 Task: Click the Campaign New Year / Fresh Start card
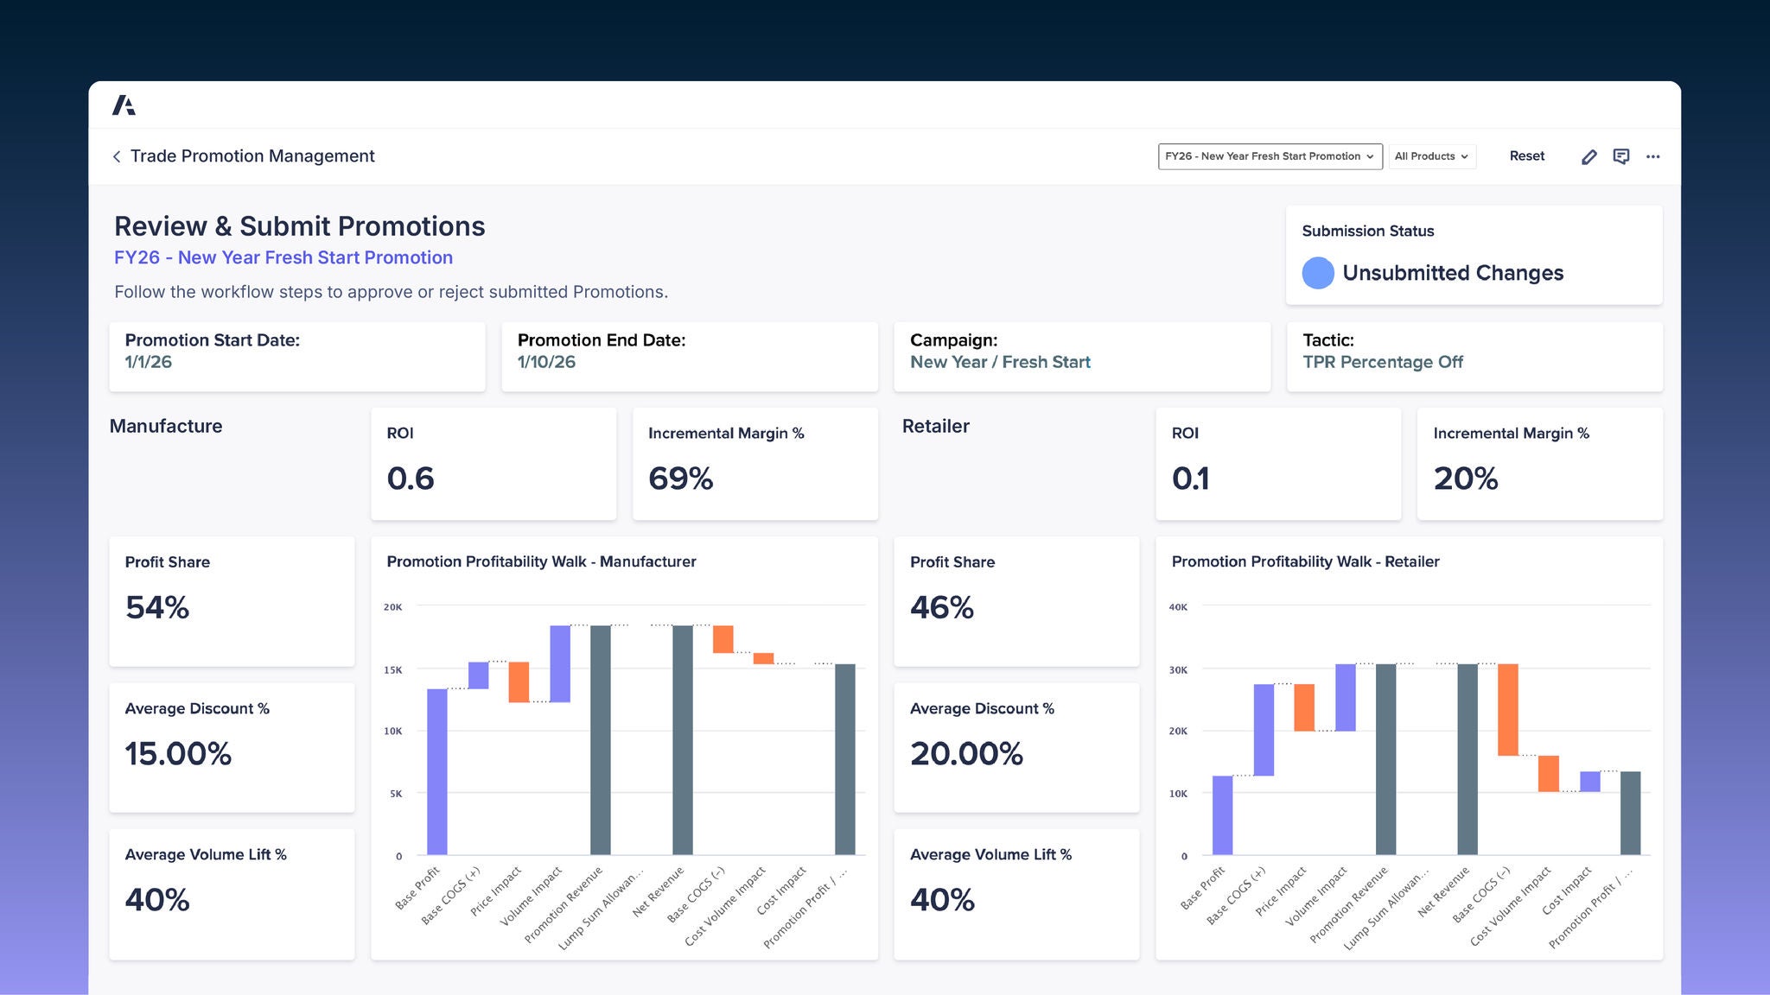pos(1081,356)
